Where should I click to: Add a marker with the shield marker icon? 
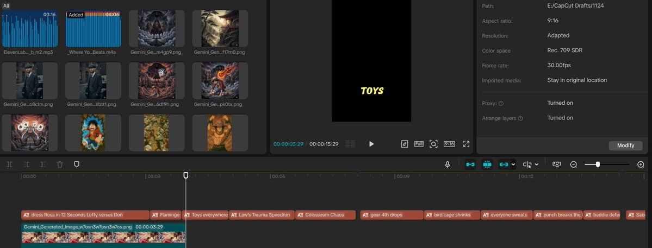77,164
